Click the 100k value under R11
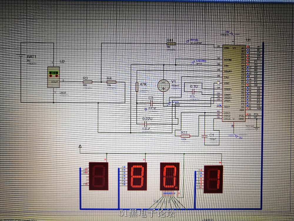Viewport: 294px width, 221px height. pos(183,139)
